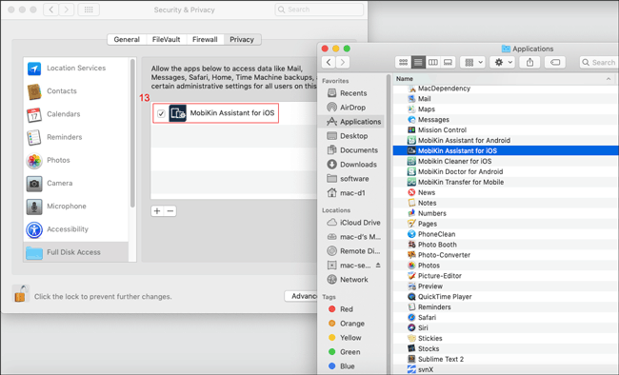
Task: Toggle sort order arrow in Name column
Action: (x=609, y=79)
